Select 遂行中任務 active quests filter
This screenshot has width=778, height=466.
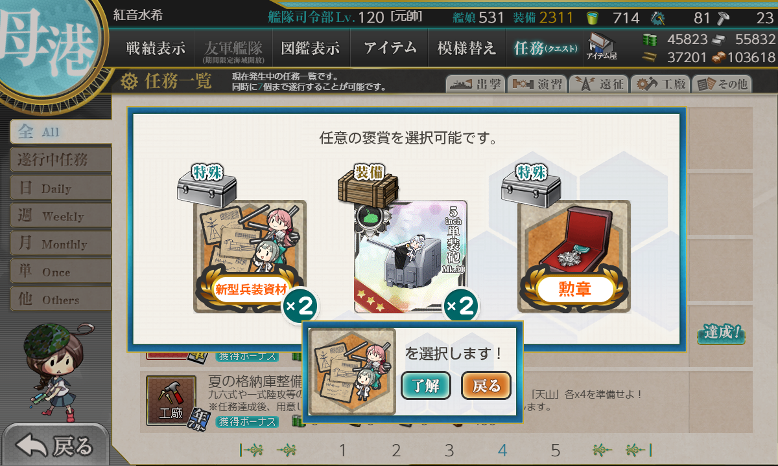(60, 159)
